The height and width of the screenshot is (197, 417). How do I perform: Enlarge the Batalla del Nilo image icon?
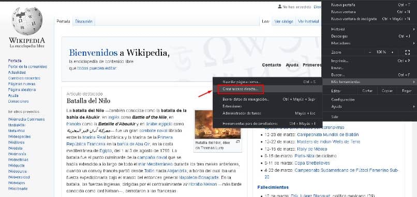pos(238,142)
